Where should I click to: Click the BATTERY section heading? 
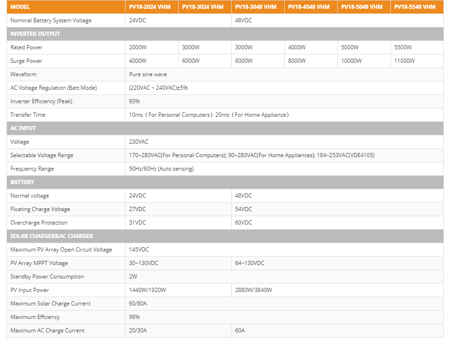[x=22, y=182]
